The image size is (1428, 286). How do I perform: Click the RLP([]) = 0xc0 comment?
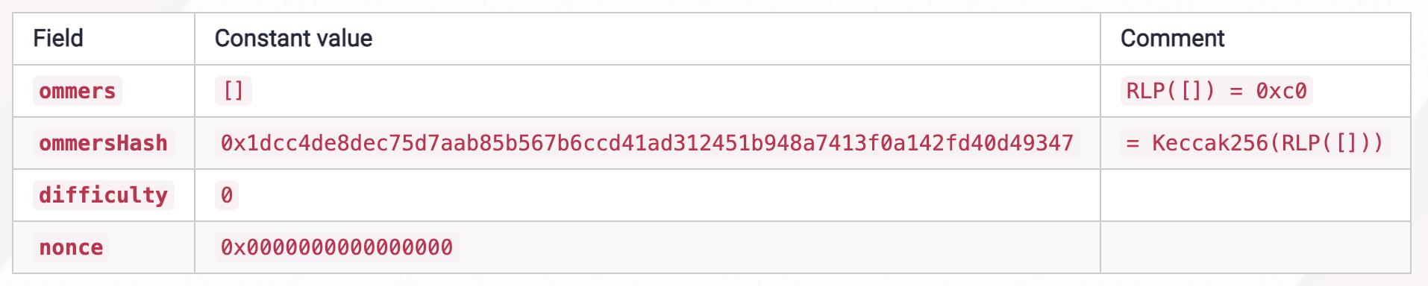[1216, 91]
